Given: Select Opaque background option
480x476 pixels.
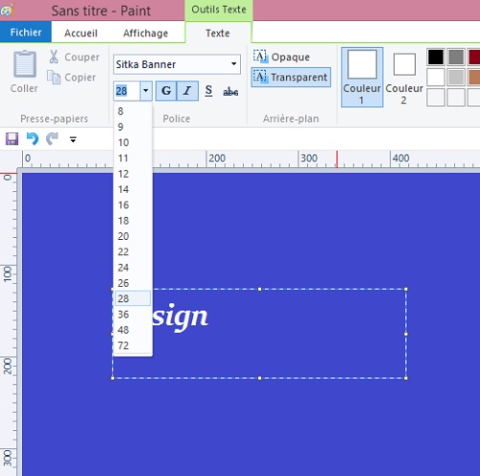Looking at the screenshot, I should [x=281, y=57].
